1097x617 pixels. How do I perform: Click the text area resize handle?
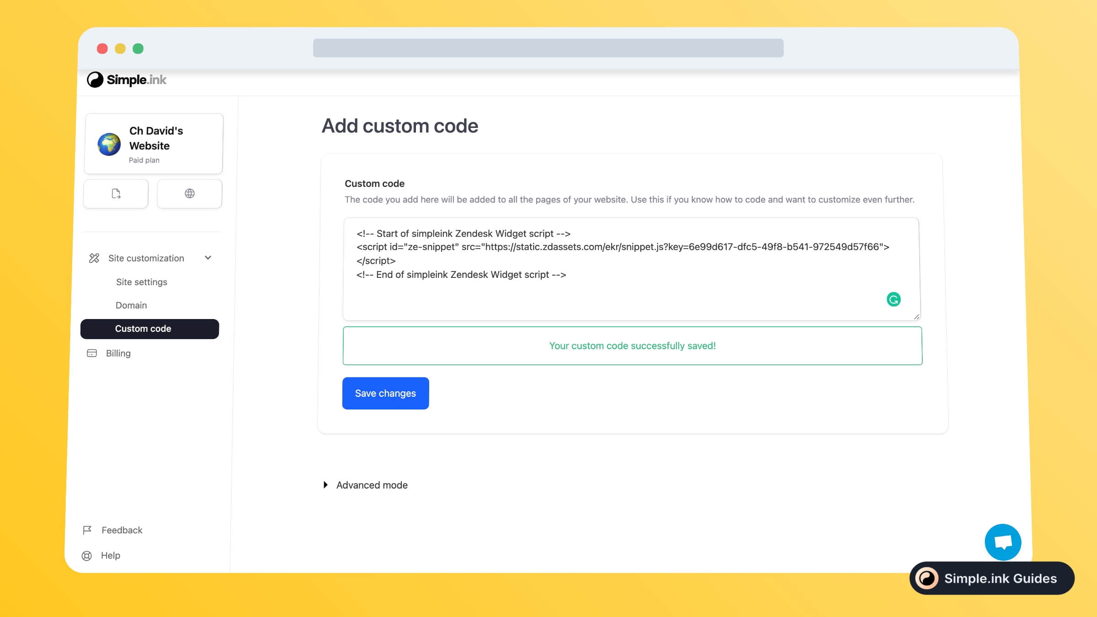[x=916, y=317]
